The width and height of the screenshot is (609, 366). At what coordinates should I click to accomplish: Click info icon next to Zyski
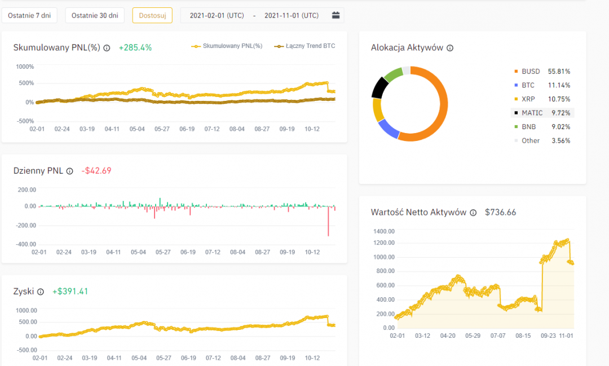(40, 292)
